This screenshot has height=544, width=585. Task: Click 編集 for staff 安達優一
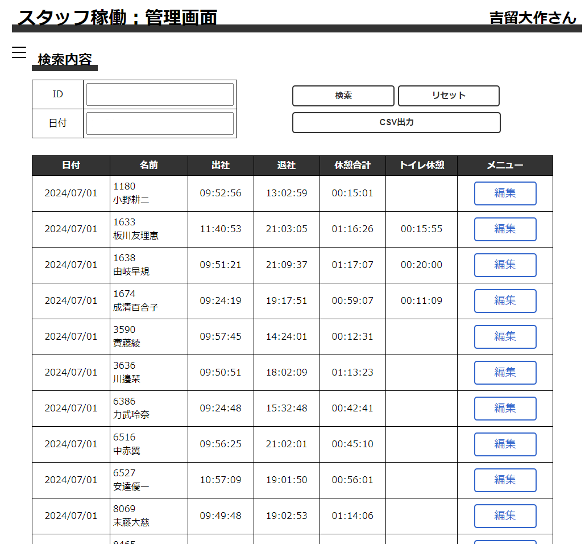pos(505,480)
